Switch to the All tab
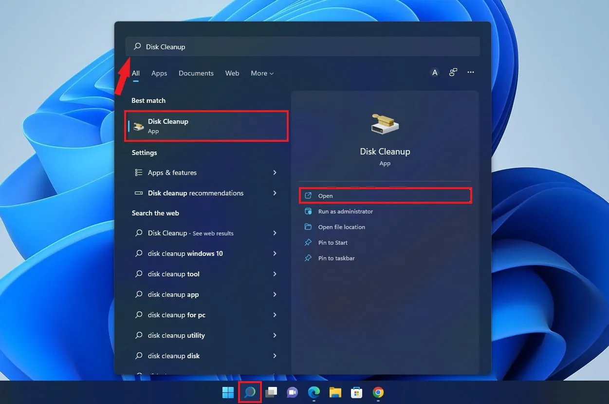The height and width of the screenshot is (404, 609). [x=136, y=73]
